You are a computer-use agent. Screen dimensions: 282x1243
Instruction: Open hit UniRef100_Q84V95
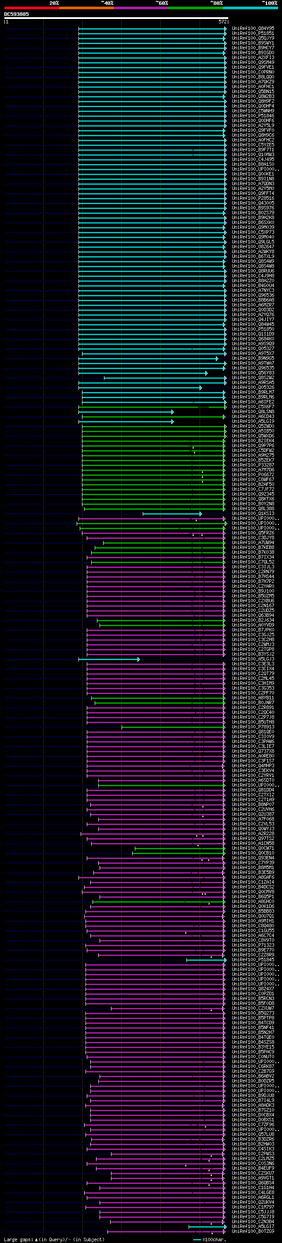click(253, 29)
